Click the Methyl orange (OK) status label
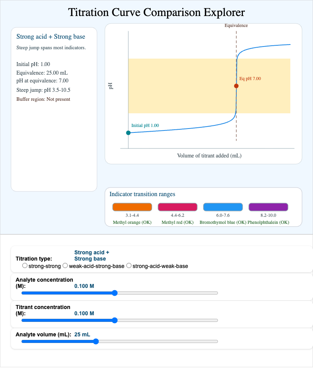This screenshot has width=313, height=368. (x=132, y=222)
